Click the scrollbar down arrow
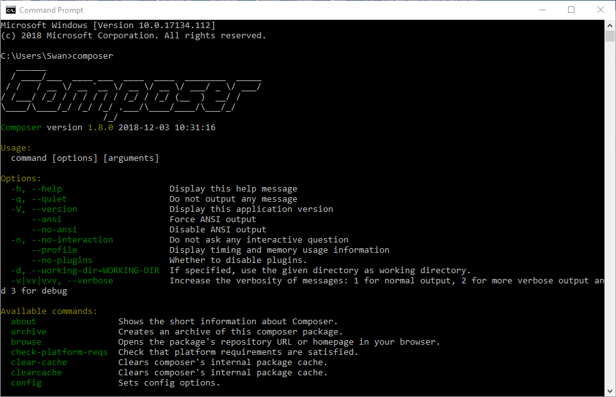 tap(610, 391)
